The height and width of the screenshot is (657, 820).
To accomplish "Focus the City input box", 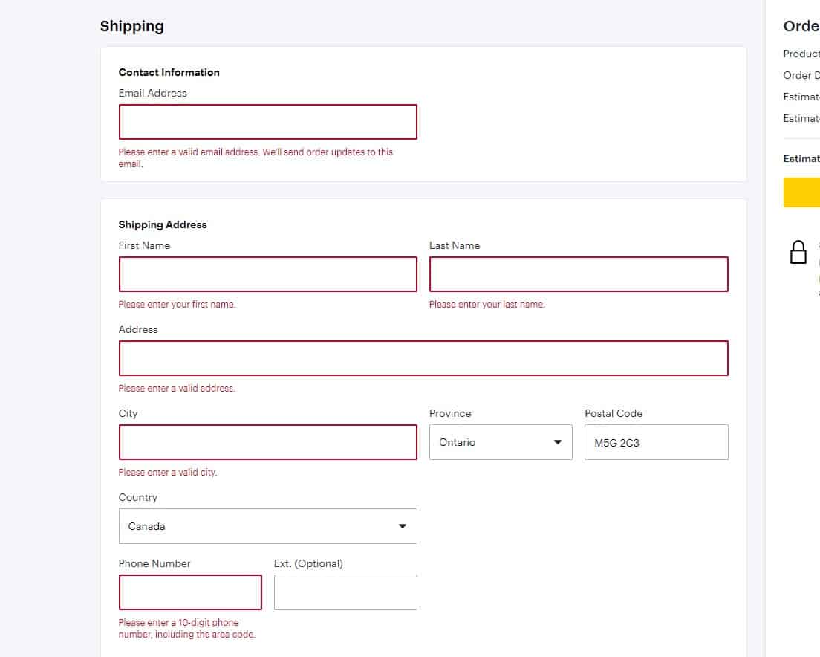I will [x=267, y=442].
